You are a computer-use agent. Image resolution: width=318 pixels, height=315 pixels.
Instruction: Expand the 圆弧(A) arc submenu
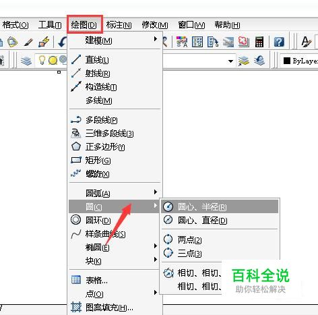[x=115, y=193]
